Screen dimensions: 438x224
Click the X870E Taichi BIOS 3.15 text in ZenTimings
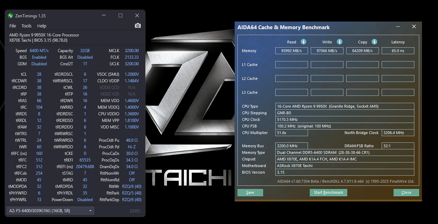pyautogui.click(x=38, y=40)
